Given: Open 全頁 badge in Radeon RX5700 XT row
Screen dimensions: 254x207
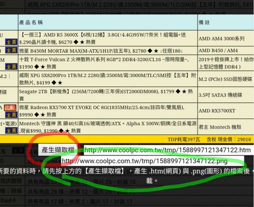Looking at the screenshot, I should [11, 115].
